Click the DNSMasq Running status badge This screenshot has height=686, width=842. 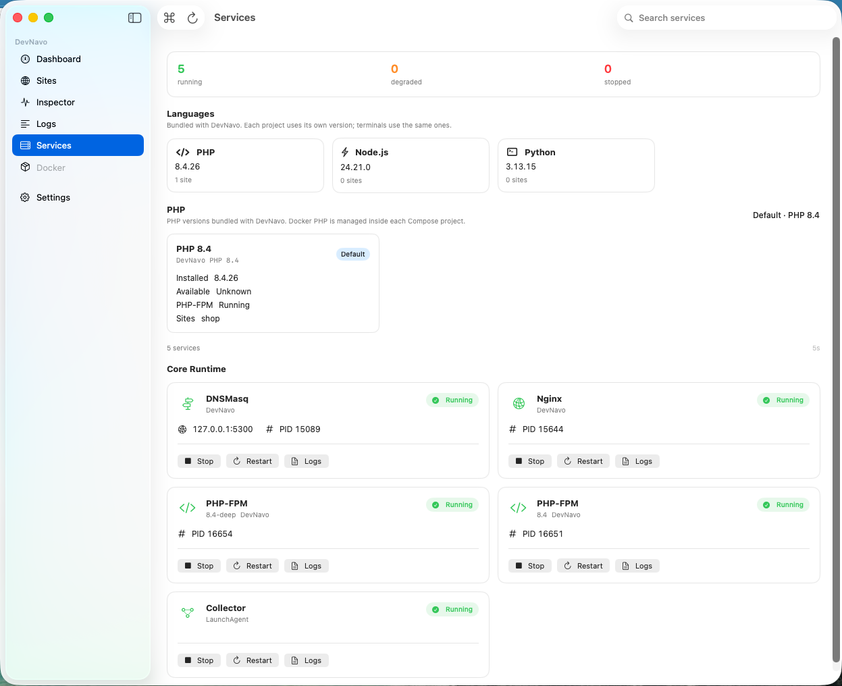click(452, 400)
